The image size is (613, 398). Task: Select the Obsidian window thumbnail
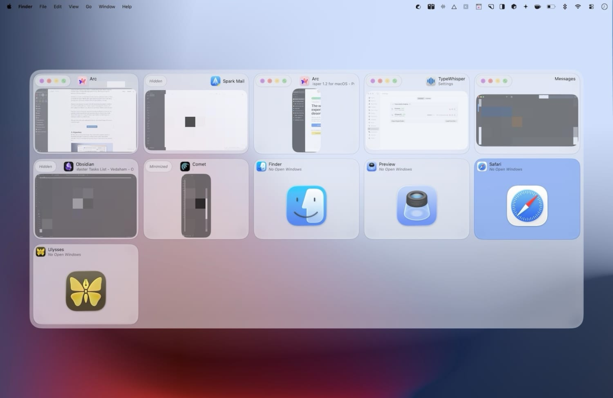(86, 206)
